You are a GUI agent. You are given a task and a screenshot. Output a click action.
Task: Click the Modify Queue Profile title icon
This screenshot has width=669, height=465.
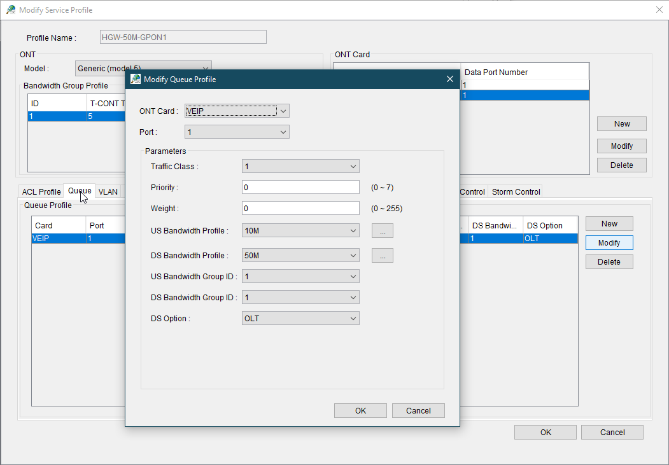pyautogui.click(x=136, y=80)
